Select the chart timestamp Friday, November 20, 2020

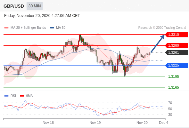42,16
